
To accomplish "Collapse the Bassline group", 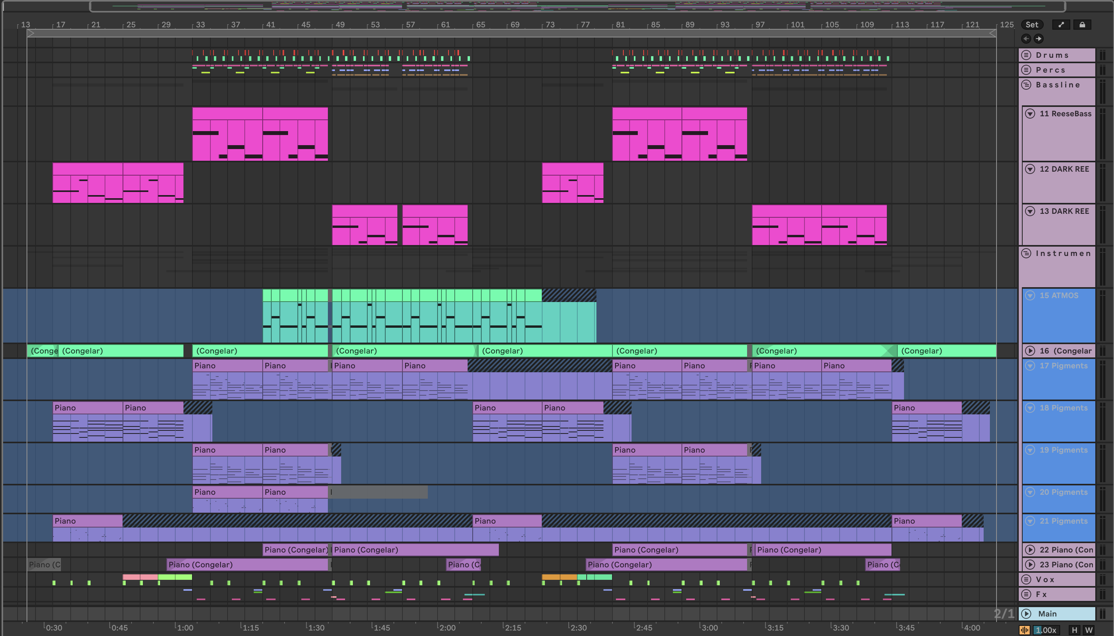I will click(1027, 85).
